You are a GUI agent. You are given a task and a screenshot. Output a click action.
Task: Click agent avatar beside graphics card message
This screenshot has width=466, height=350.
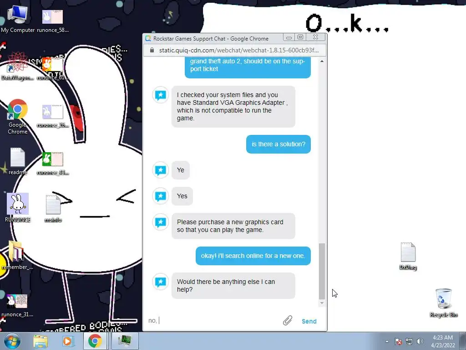coord(161,222)
